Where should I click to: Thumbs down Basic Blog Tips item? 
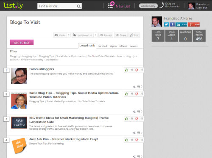137,94
